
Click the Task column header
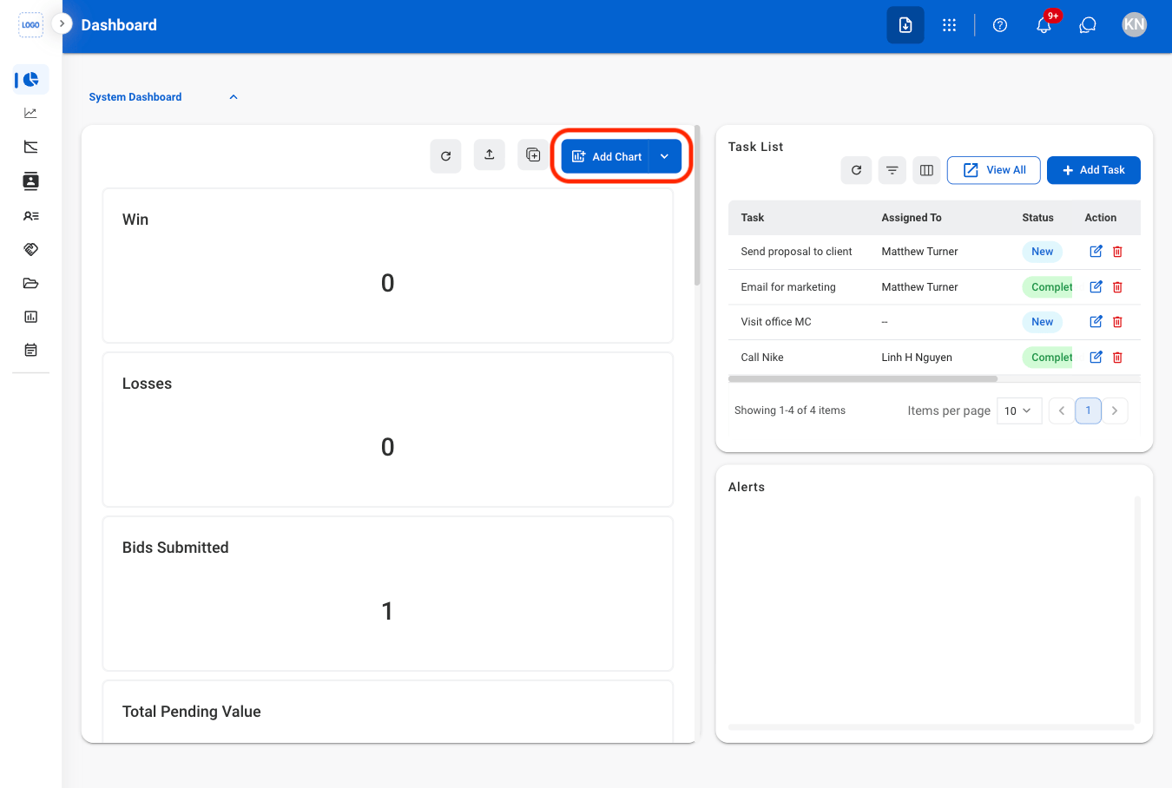(753, 218)
